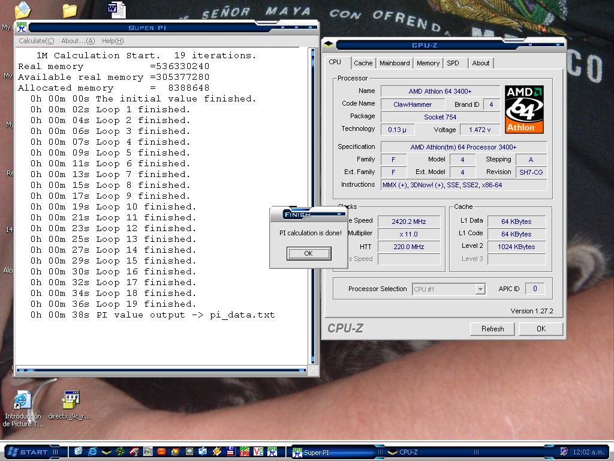Click the OK button in CPU-Z
Viewport: 614px width, 461px height.
[541, 329]
